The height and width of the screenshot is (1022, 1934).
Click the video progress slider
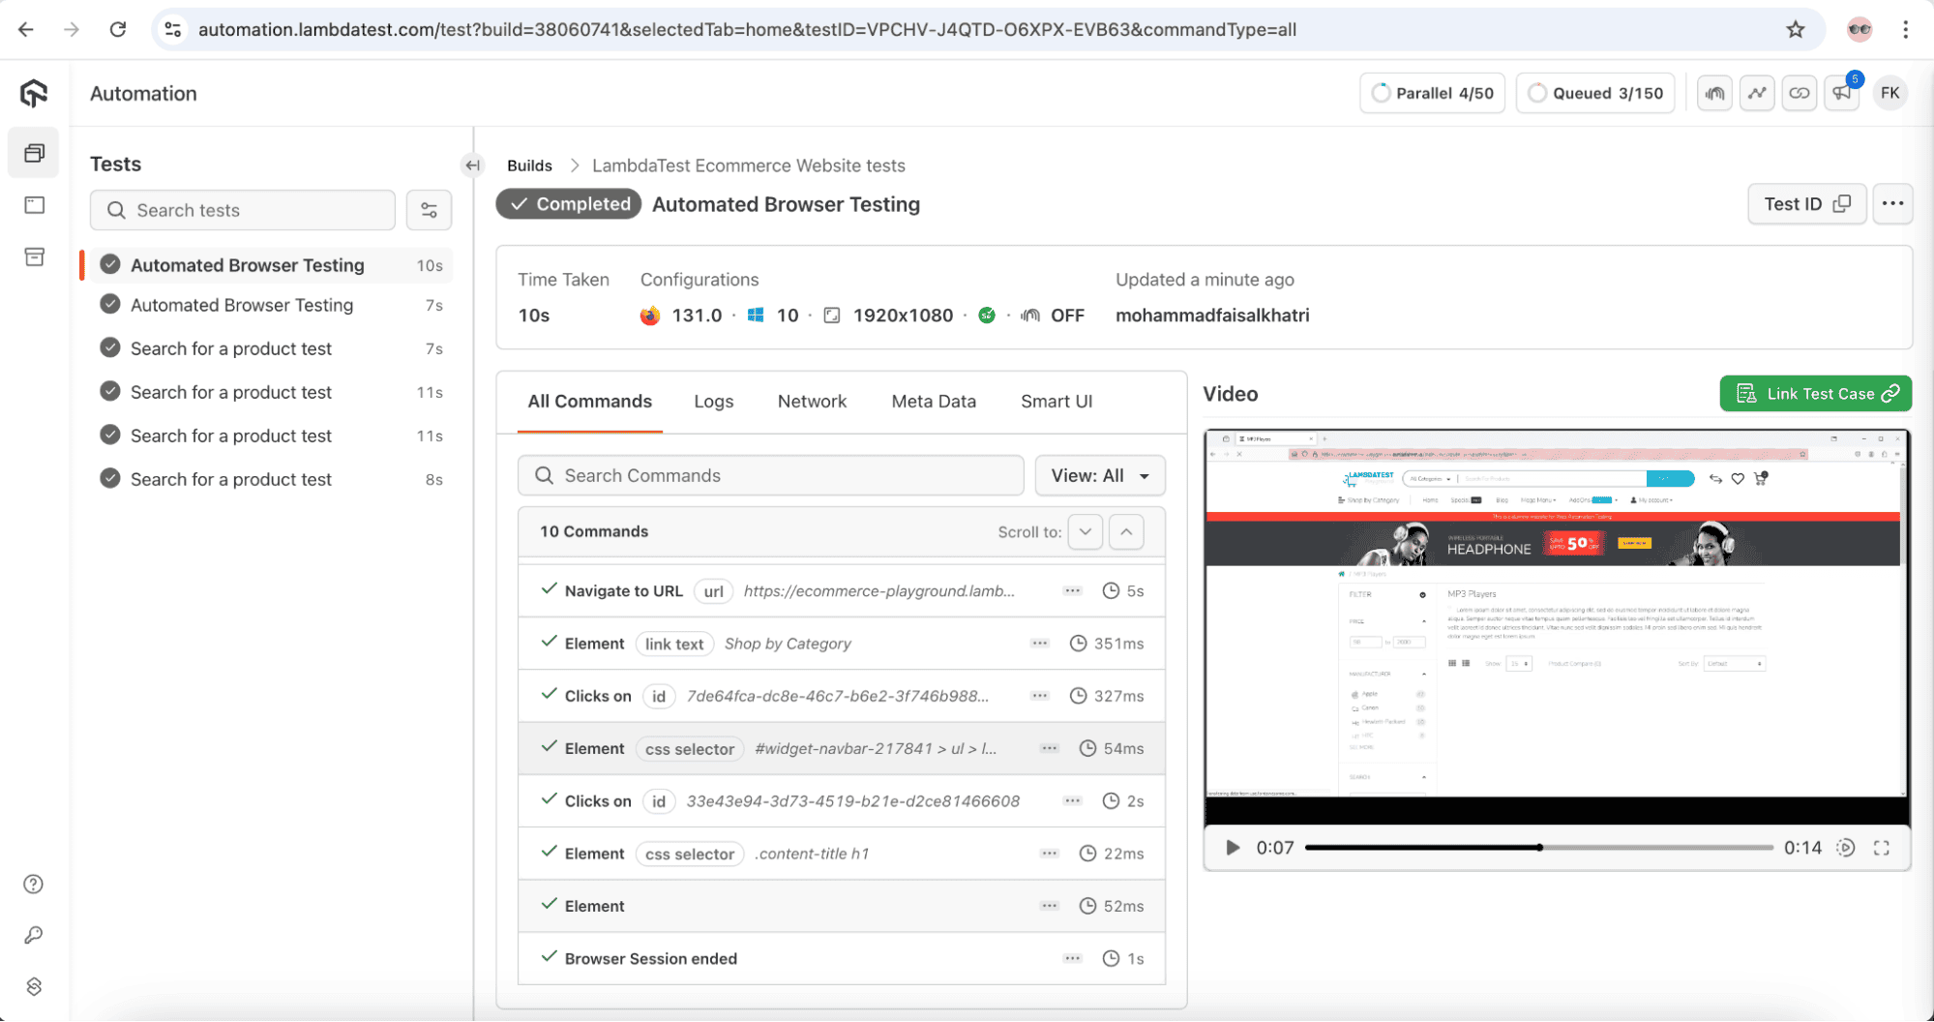(1538, 848)
